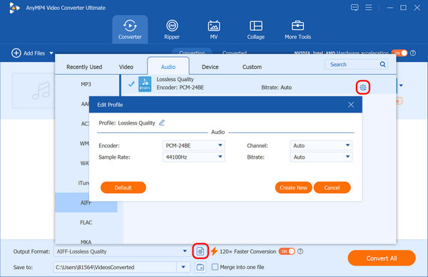Open the Collage module

[x=256, y=29]
